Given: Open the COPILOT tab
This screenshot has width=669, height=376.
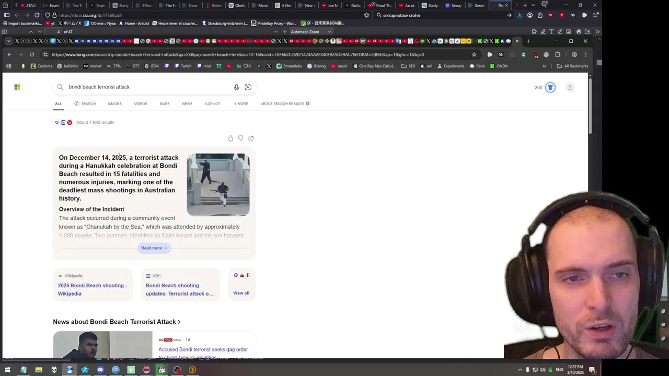Looking at the screenshot, I should point(212,103).
